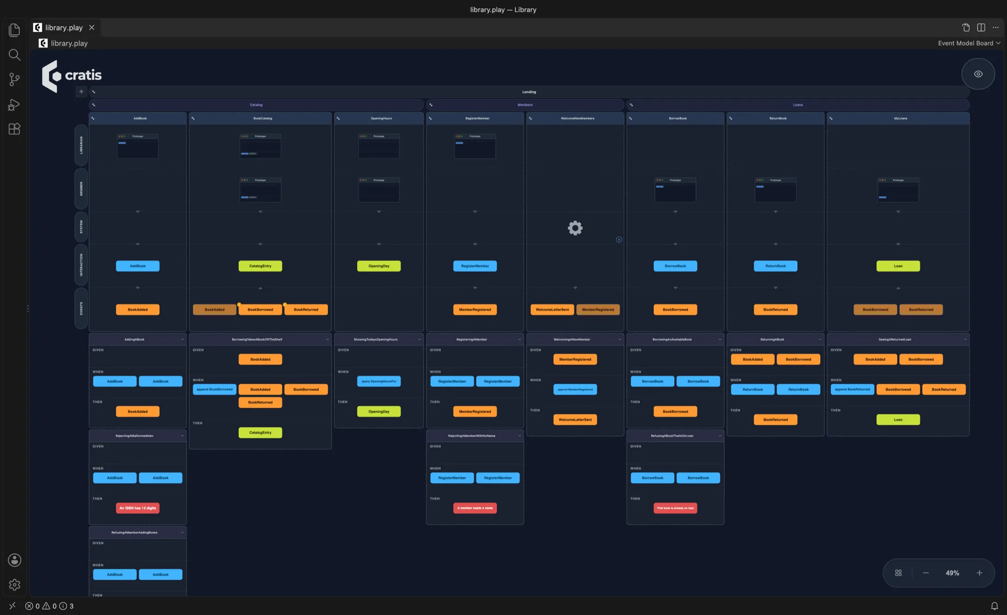Open the Manage gear in activity bar

click(14, 584)
